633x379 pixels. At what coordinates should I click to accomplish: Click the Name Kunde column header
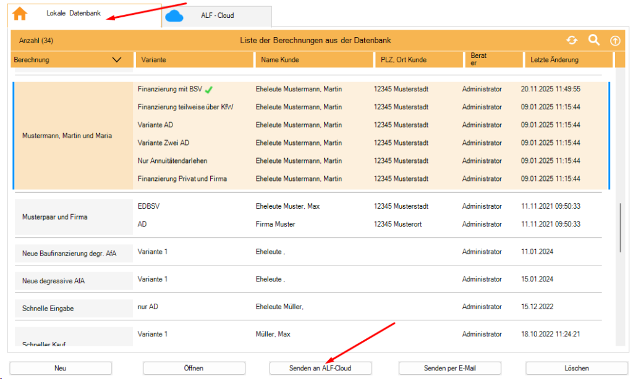[280, 60]
